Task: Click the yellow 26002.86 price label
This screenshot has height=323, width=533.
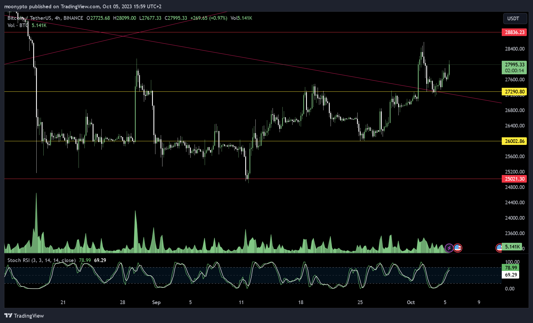Action: pos(514,141)
